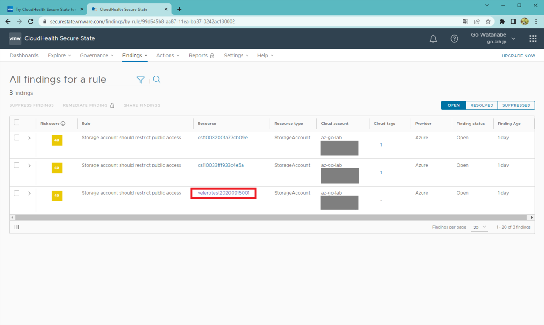544x325 pixels.
Task: Click the browser back arrow
Action: pos(8,21)
